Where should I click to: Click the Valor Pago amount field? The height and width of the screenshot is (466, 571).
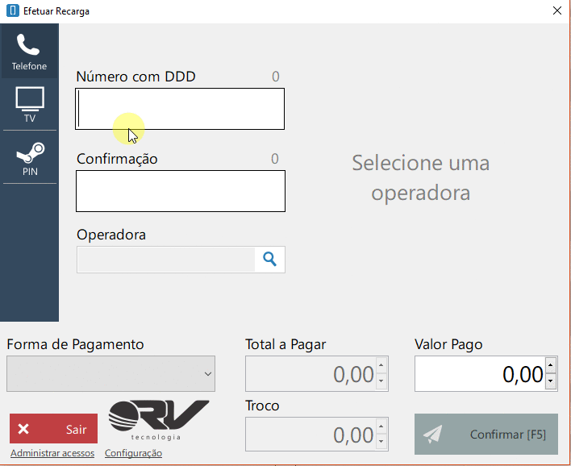[479, 374]
